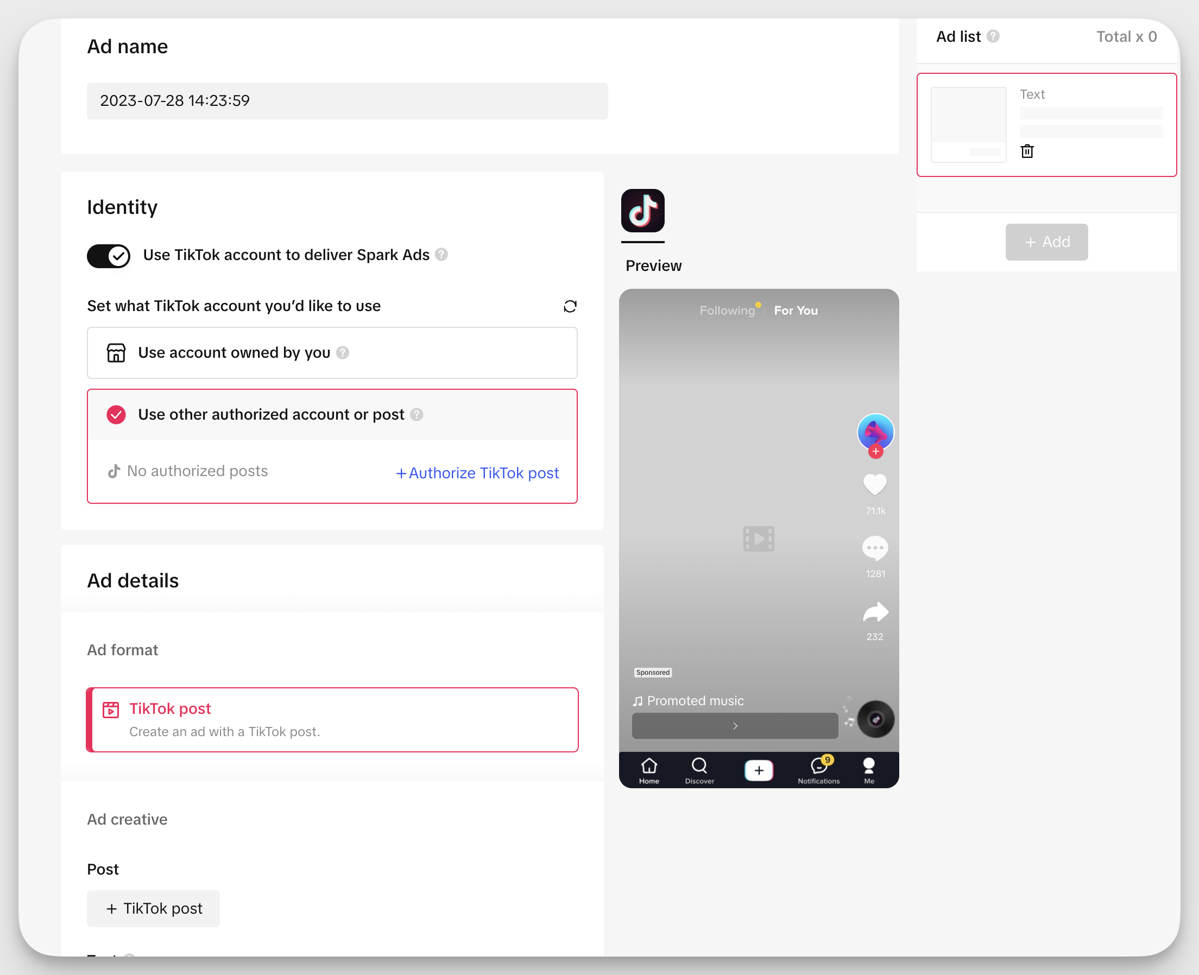1199x975 pixels.
Task: Toggle Spark Ads TikTok account switch
Action: click(109, 256)
